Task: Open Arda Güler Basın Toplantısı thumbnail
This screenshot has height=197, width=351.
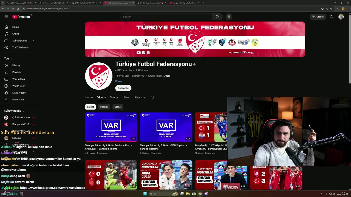Action: pos(166,175)
